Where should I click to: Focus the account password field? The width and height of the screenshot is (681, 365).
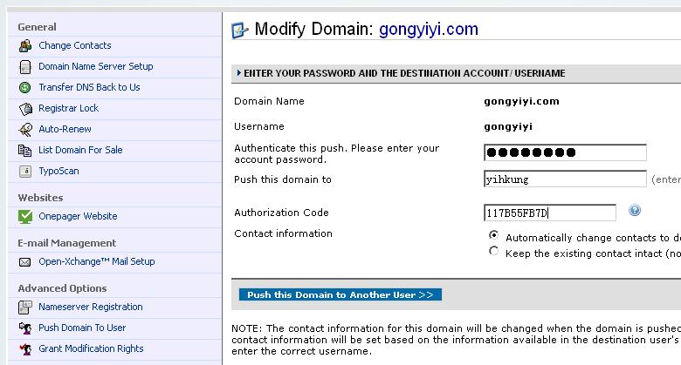(565, 152)
